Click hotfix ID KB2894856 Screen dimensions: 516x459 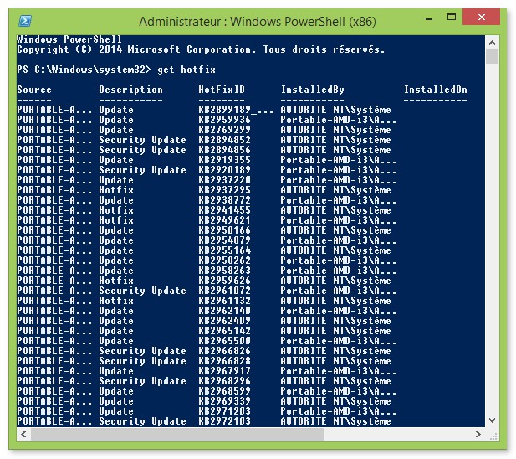[224, 150]
